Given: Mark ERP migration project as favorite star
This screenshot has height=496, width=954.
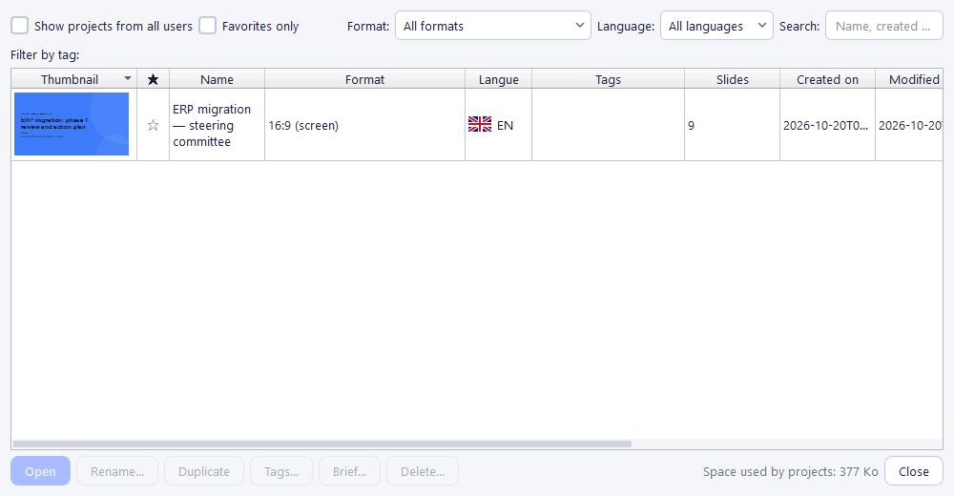Looking at the screenshot, I should click(153, 125).
